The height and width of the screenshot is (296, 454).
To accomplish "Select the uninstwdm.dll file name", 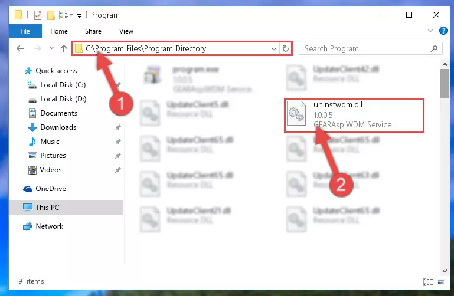I will [338, 104].
